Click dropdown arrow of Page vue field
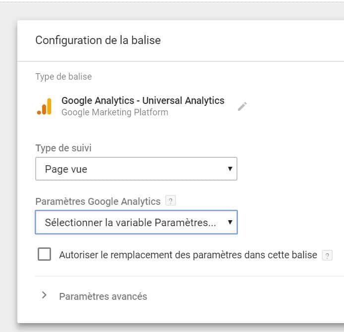Image resolution: width=344 pixels, height=332 pixels. coord(230,169)
